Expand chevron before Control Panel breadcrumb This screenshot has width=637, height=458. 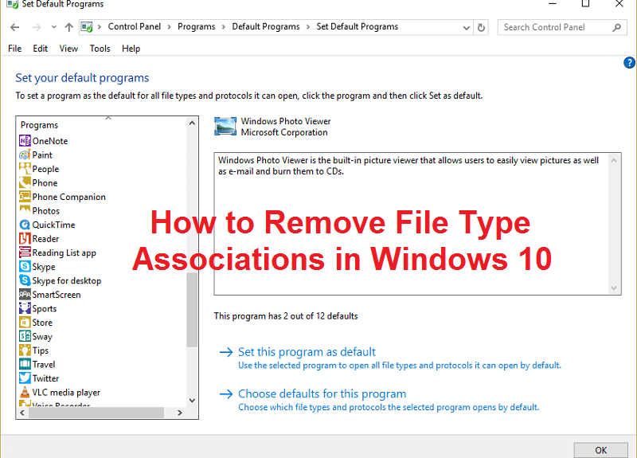coord(99,27)
